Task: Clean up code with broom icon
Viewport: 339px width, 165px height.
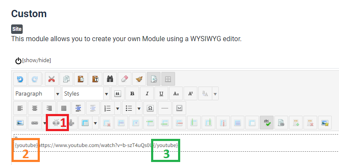Action: [x=139, y=79]
